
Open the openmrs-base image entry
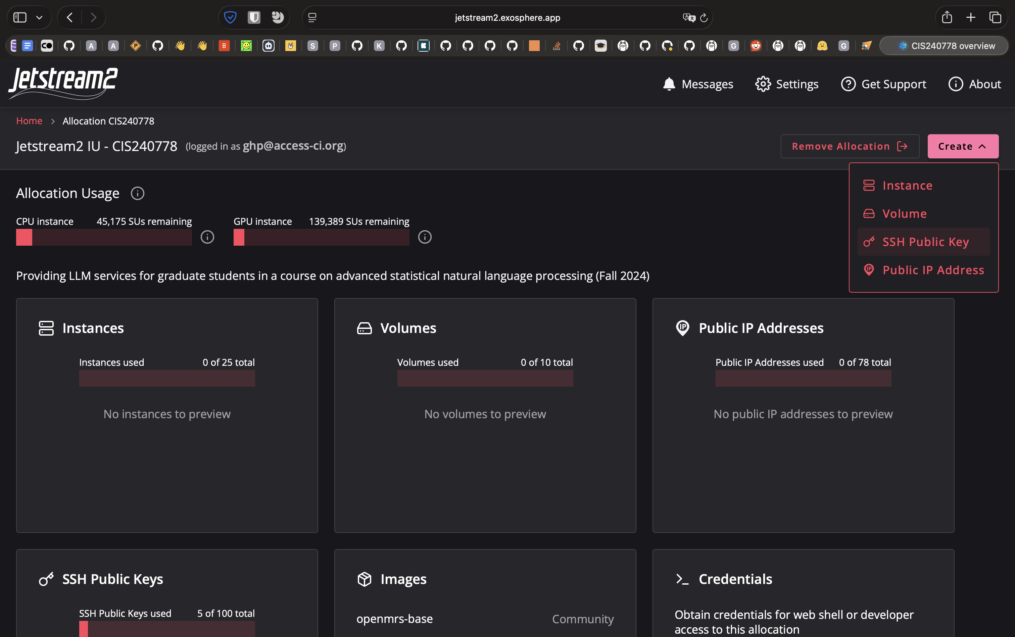coord(395,619)
